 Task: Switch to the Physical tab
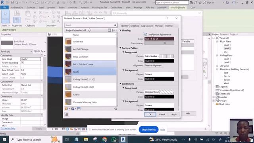click(159, 25)
